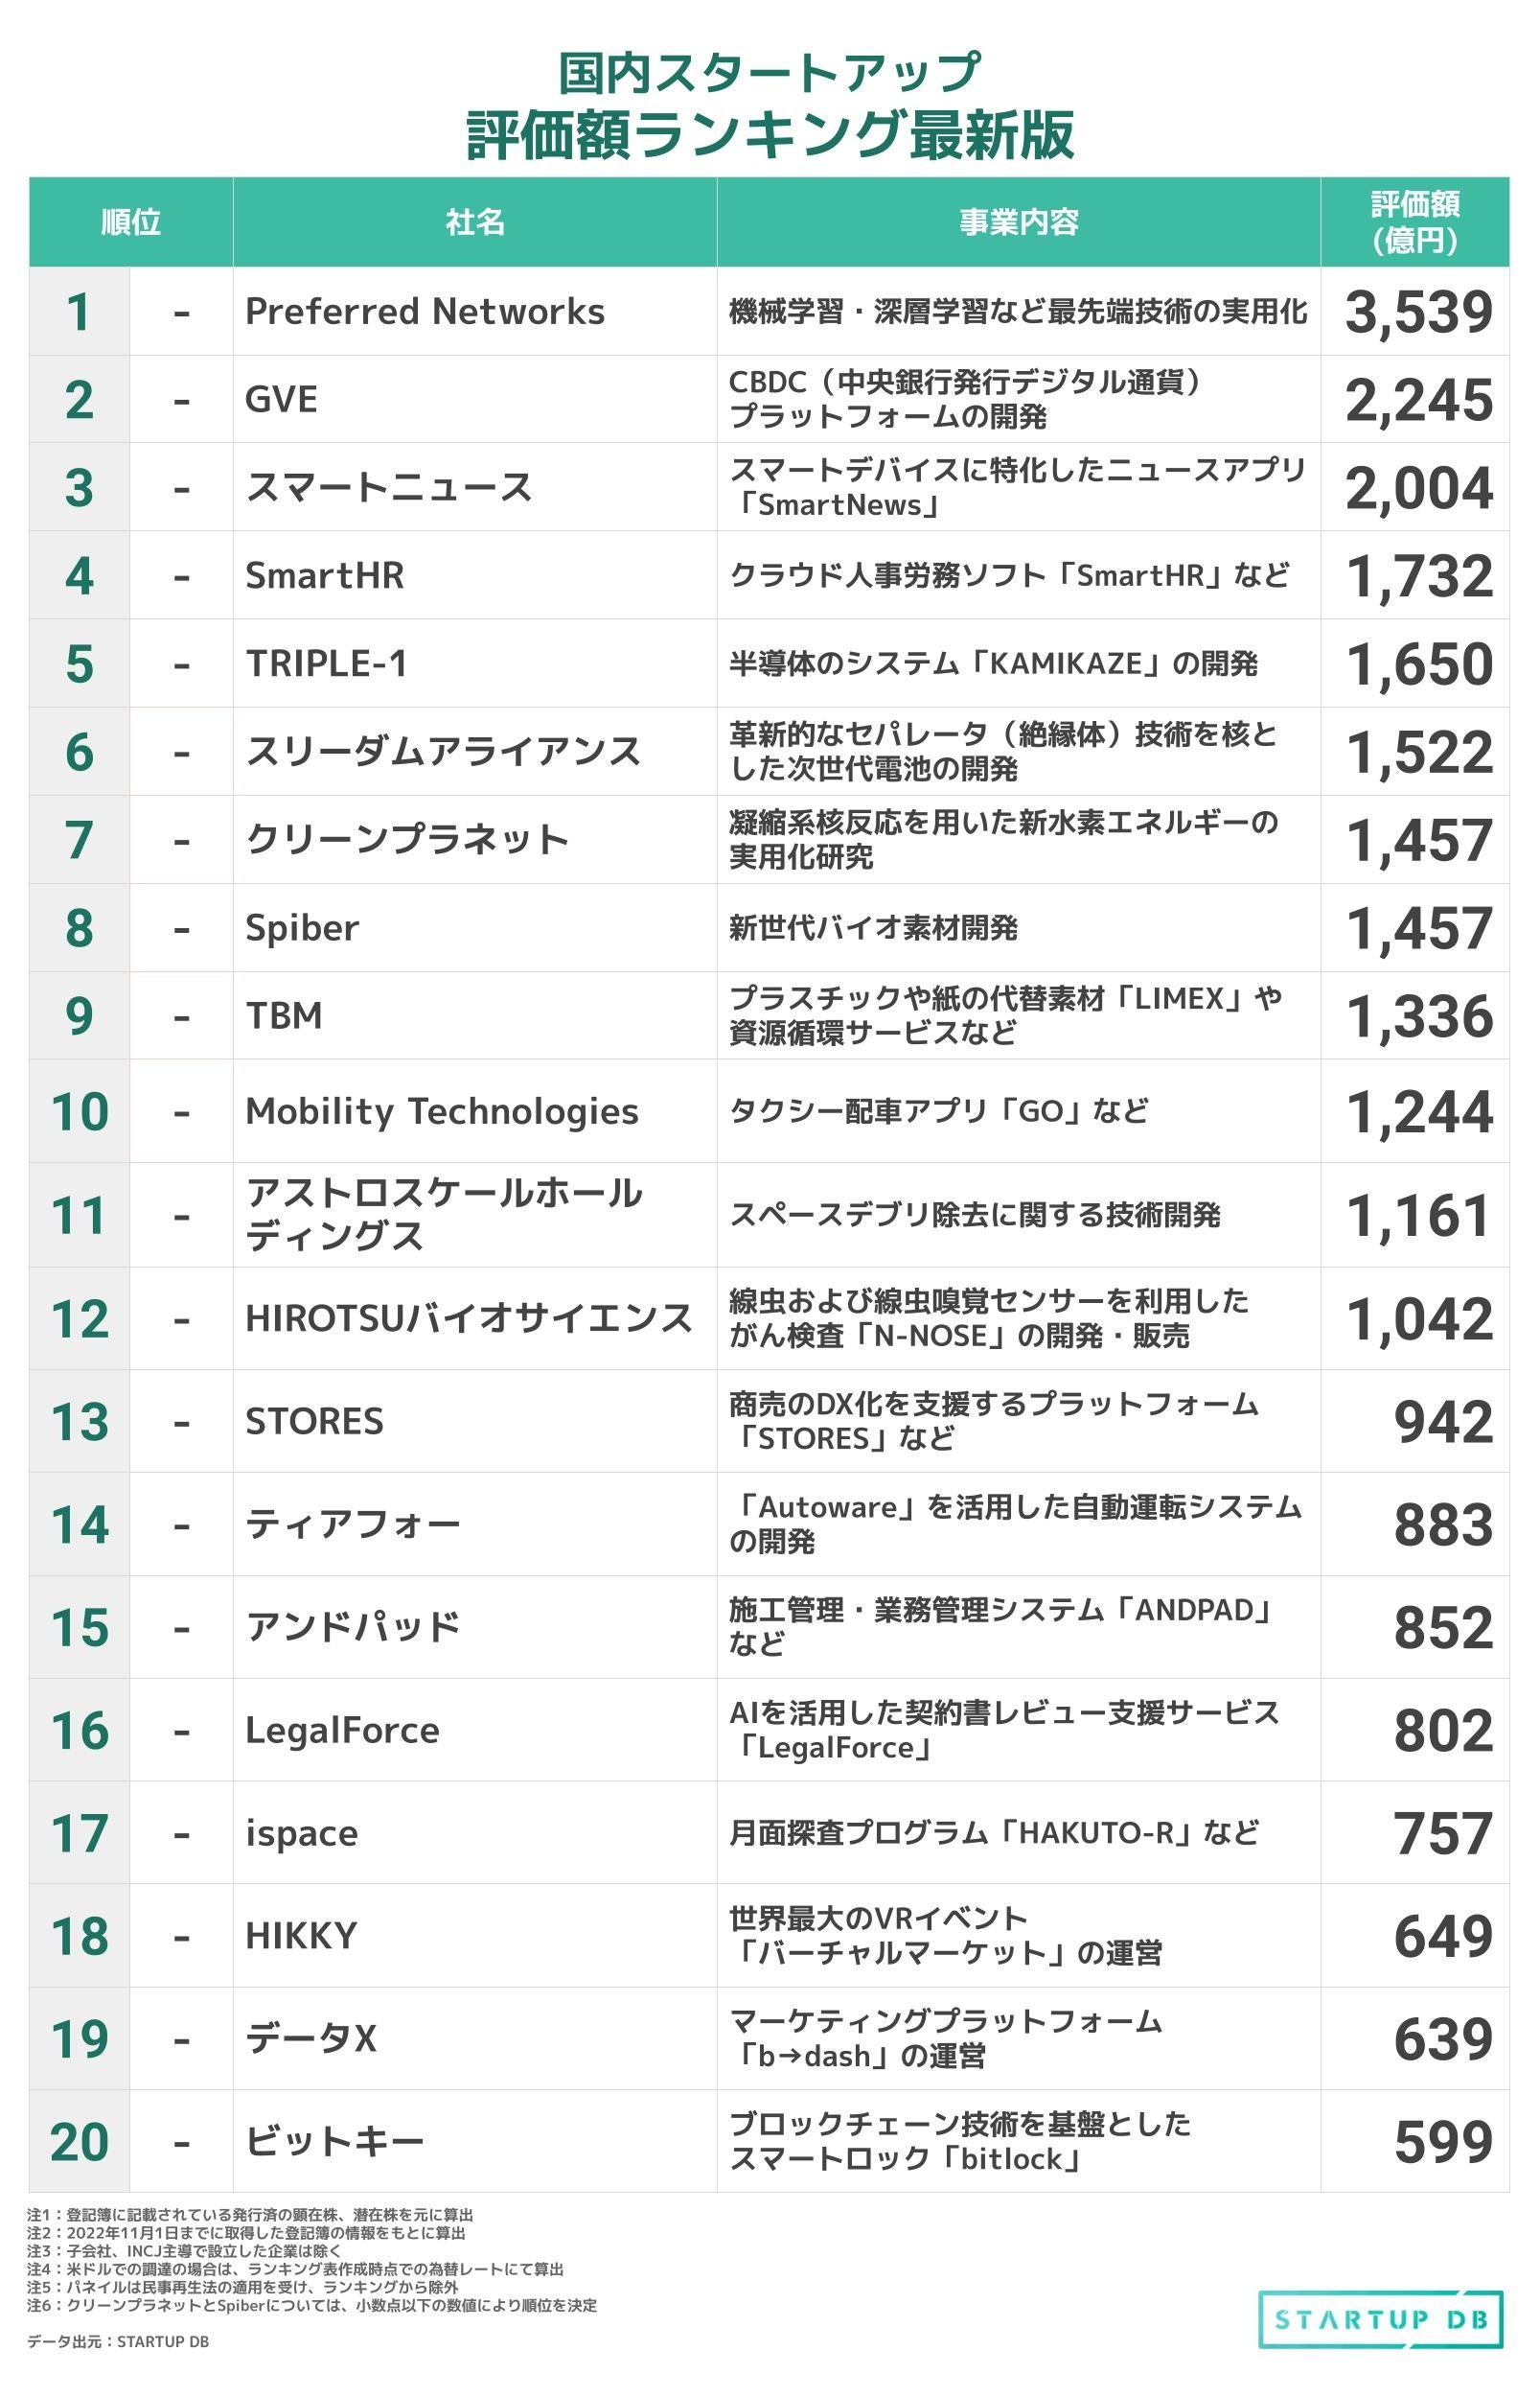Image resolution: width=1540 pixels, height=2397 pixels.
Task: Select the Preferred Networks company name
Action: [425, 313]
